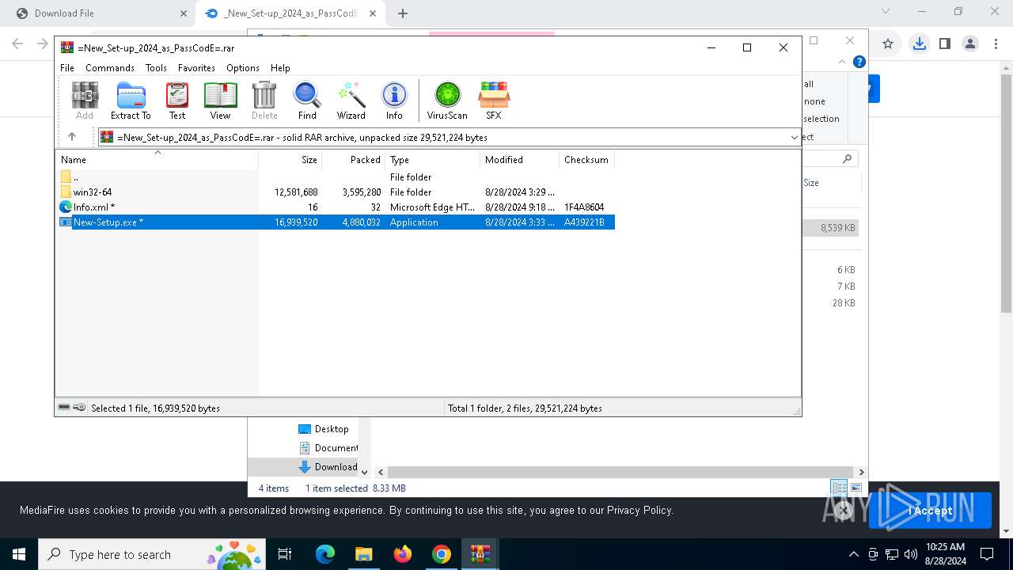Sort by the Name column header
The image size is (1013, 570).
point(157,160)
